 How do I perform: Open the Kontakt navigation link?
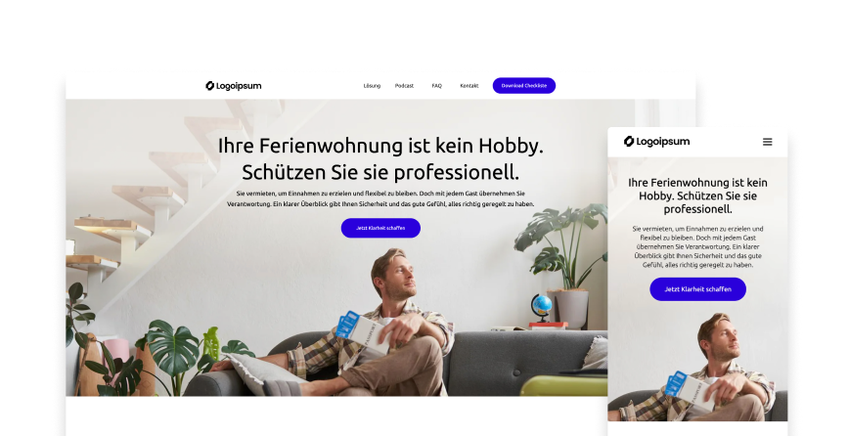coord(469,85)
